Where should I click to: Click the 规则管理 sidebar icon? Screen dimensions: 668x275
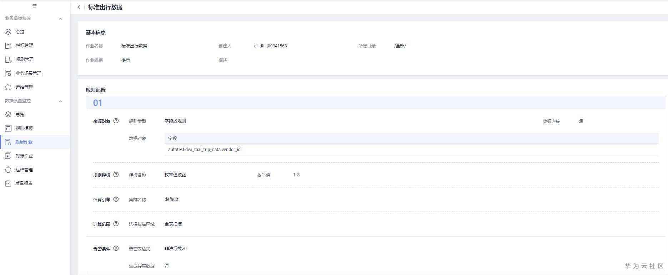coord(8,59)
